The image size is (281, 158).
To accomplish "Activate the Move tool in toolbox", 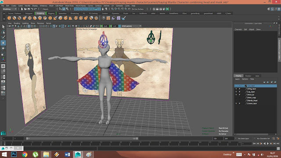I will click(3, 43).
